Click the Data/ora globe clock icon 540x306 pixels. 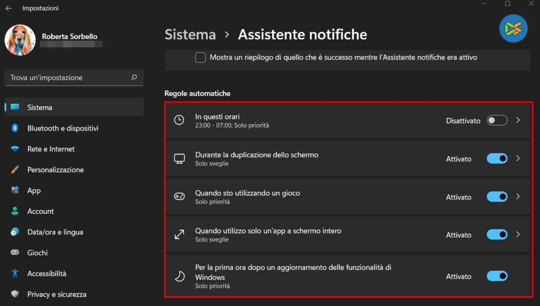coord(15,232)
